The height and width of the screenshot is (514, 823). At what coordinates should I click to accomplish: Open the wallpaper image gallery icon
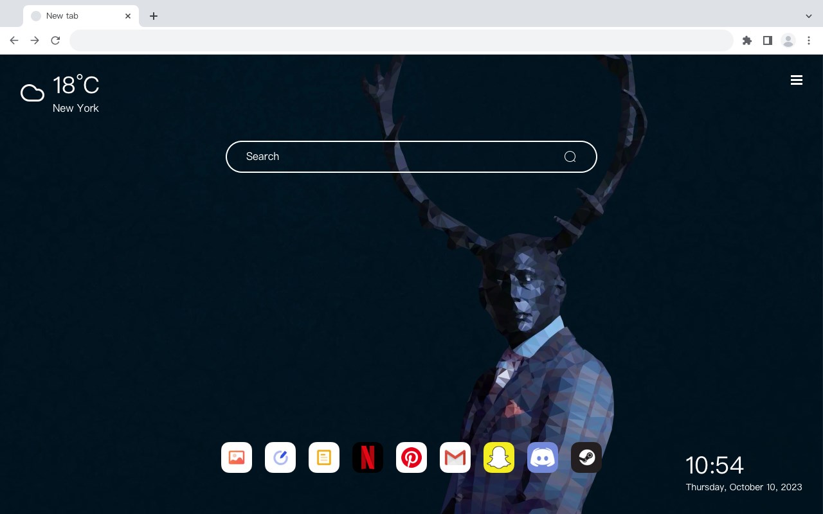(x=237, y=457)
